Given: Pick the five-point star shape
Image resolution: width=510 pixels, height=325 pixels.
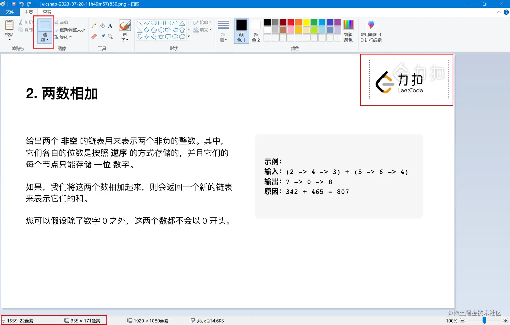Looking at the screenshot, I should click(x=154, y=37).
